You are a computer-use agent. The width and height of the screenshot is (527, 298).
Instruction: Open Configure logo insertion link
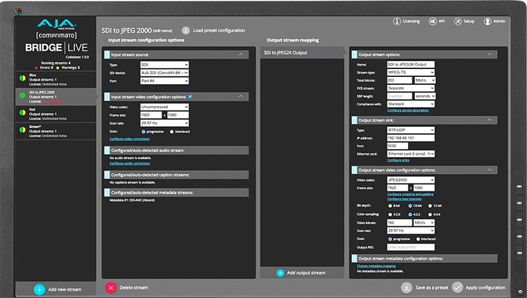[404, 199]
